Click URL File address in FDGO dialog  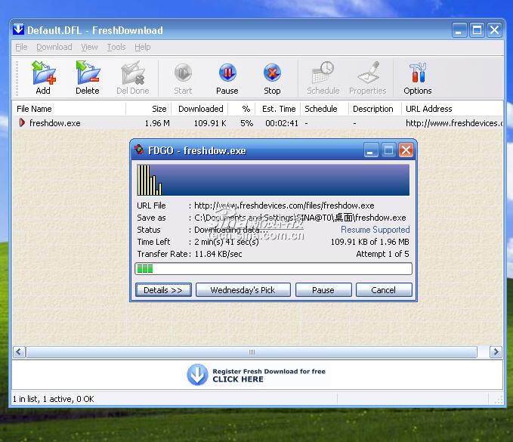(284, 206)
